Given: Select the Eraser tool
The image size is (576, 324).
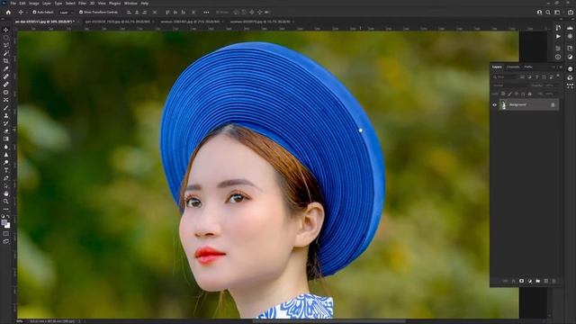Looking at the screenshot, I should (6, 131).
